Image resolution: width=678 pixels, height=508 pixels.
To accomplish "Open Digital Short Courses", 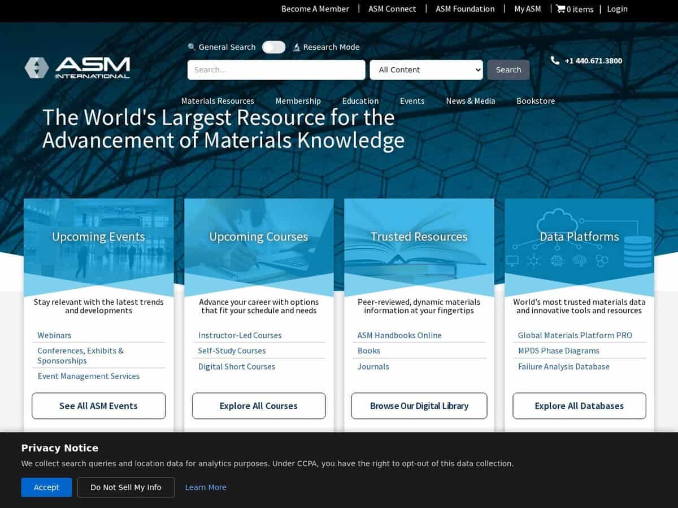I will pos(237,366).
